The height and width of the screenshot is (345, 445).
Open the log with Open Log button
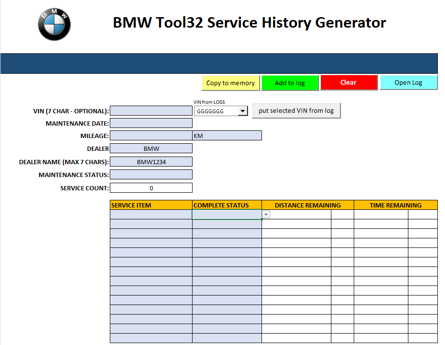coord(408,82)
